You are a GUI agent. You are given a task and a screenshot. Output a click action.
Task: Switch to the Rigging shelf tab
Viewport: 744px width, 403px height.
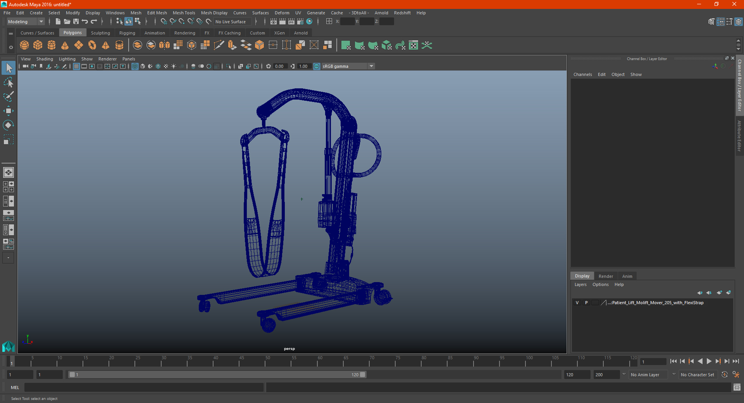[127, 33]
